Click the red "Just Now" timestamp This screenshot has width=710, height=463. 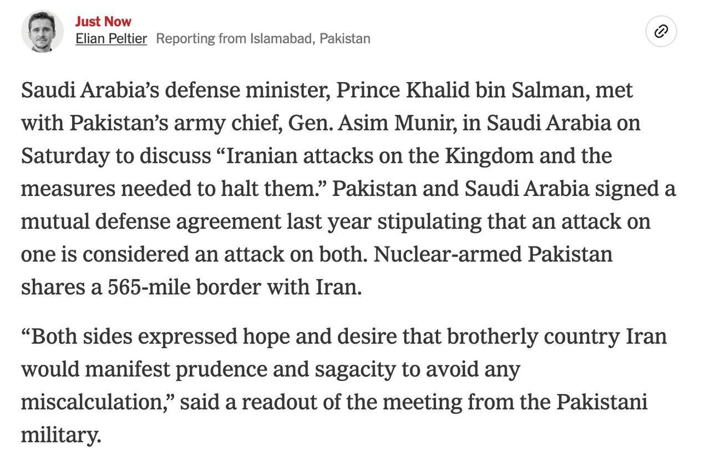click(x=103, y=22)
